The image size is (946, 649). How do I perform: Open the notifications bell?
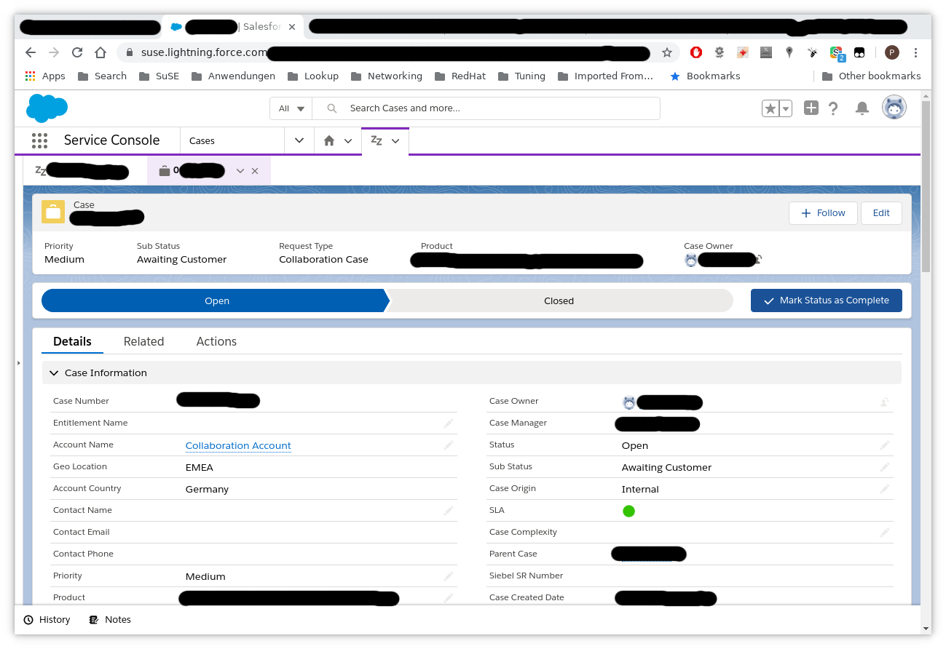click(x=862, y=108)
